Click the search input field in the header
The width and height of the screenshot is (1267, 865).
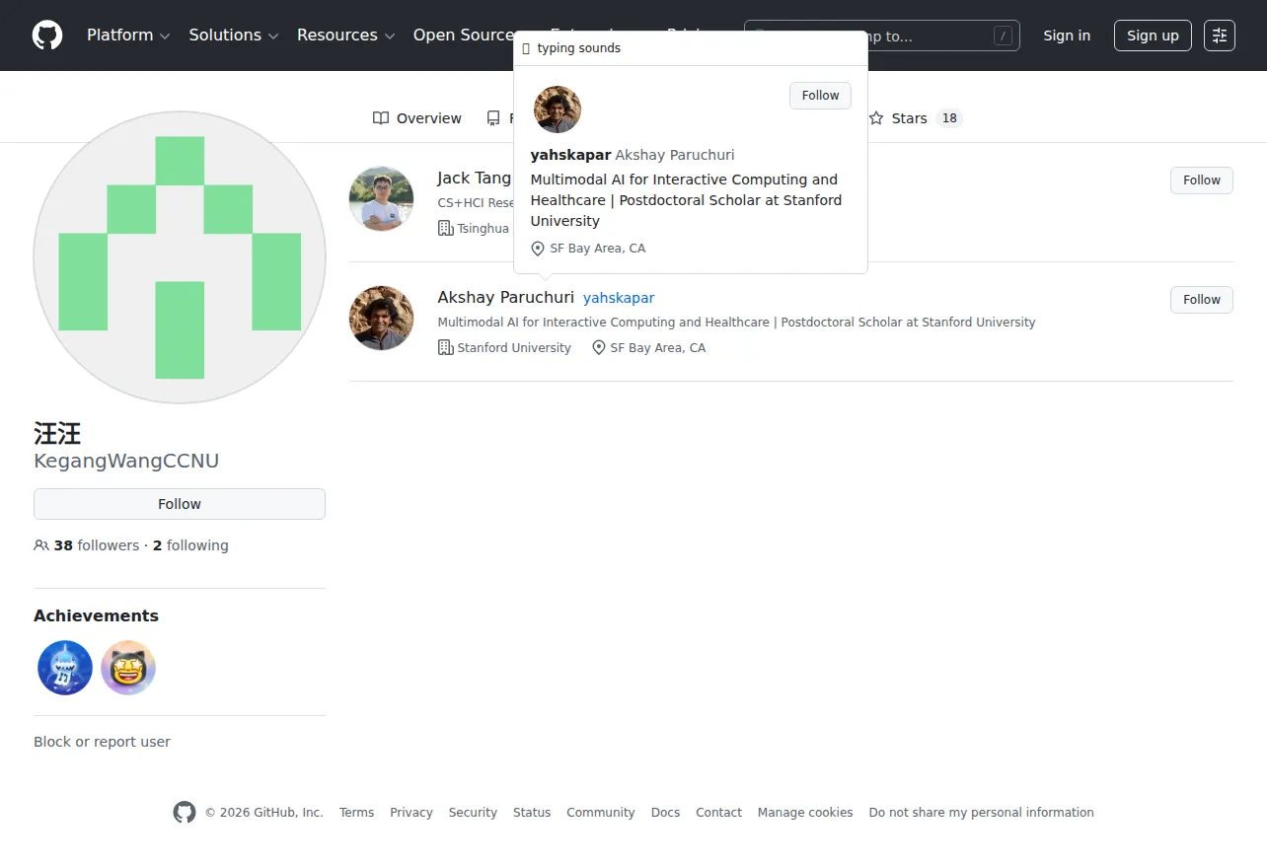[882, 36]
